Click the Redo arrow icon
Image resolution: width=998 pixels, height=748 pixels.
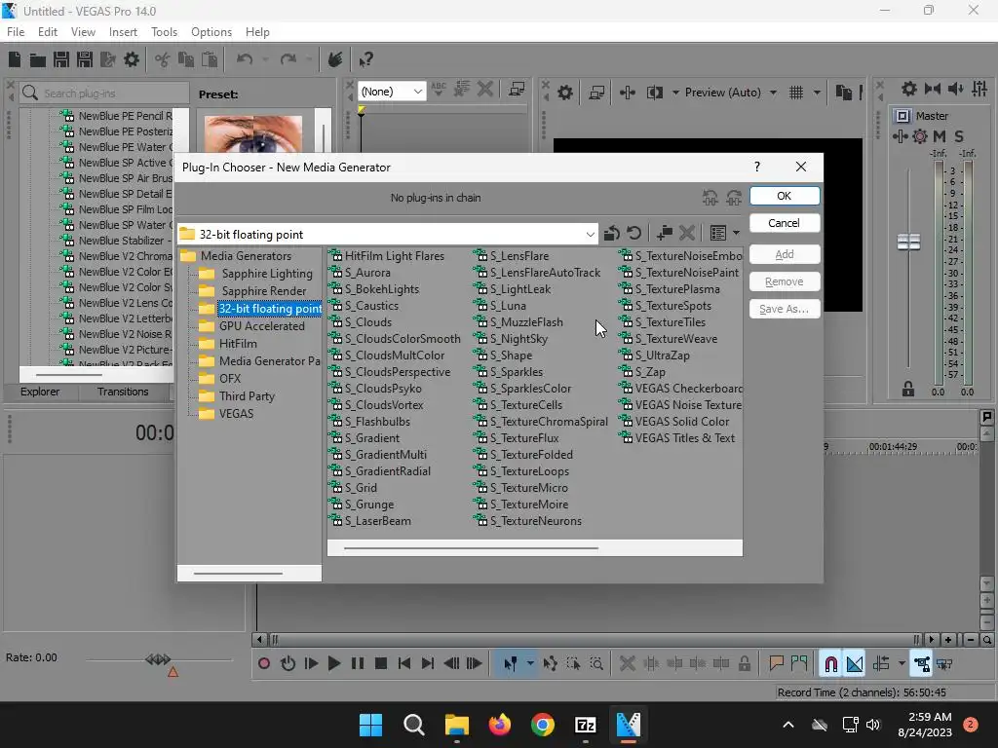tap(288, 59)
